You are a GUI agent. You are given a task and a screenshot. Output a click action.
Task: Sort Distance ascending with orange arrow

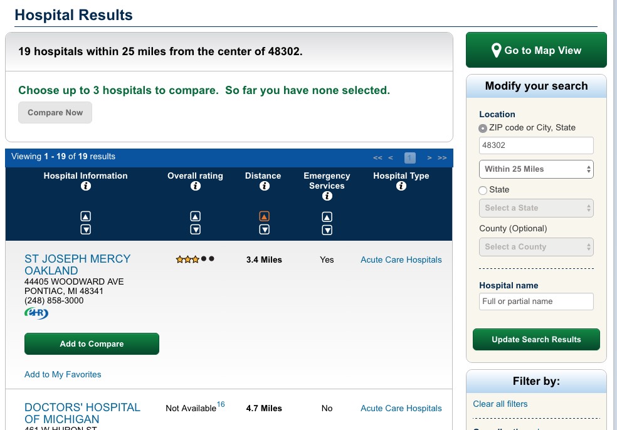click(x=264, y=216)
